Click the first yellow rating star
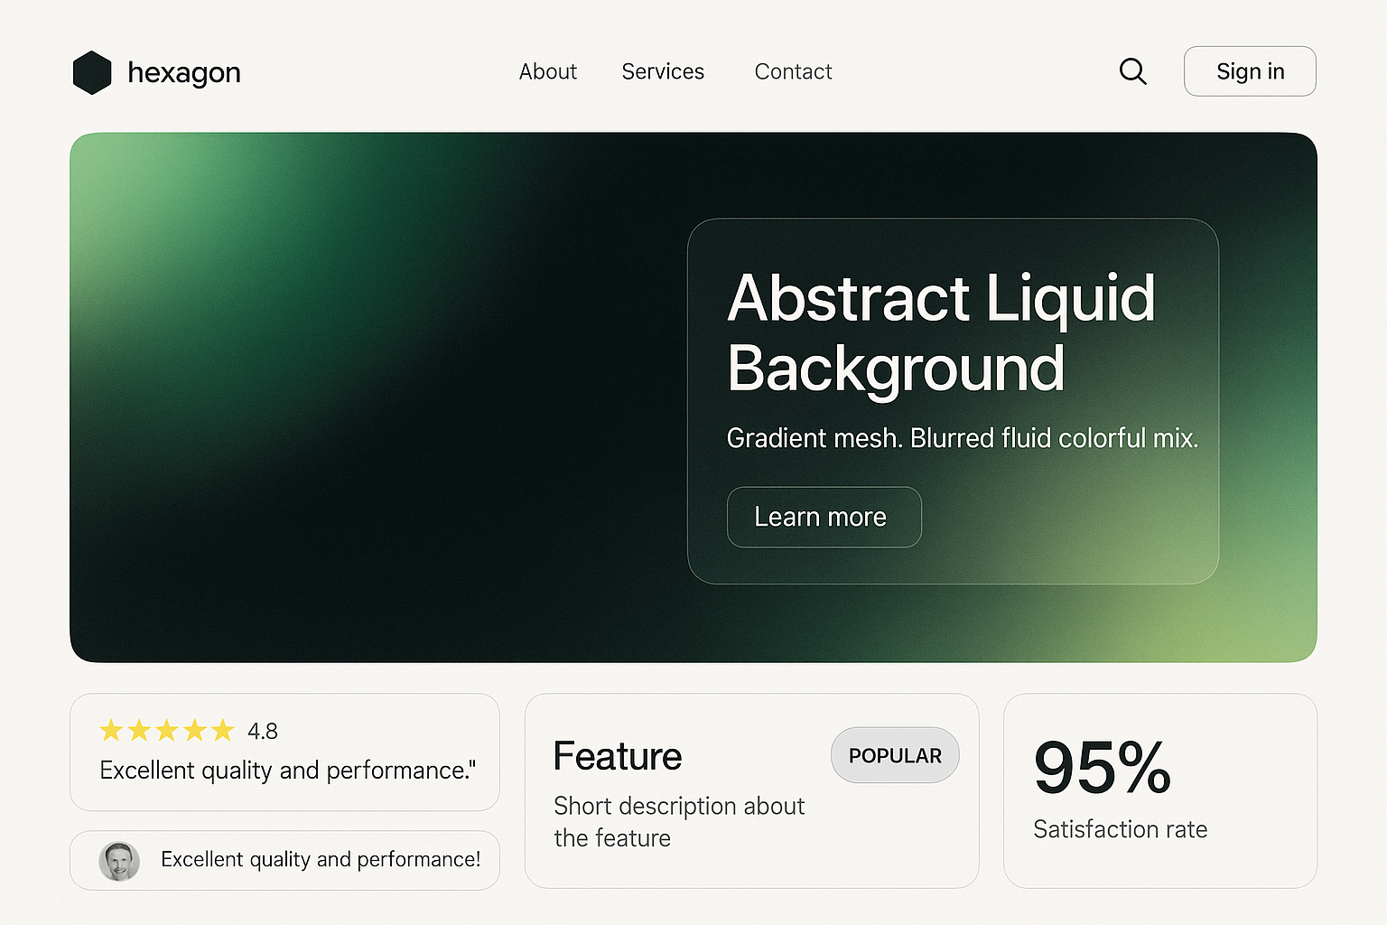Image resolution: width=1387 pixels, height=925 pixels. click(111, 730)
